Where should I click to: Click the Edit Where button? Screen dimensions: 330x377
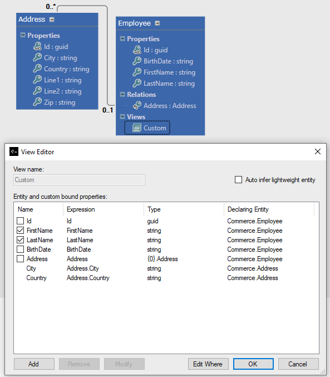[x=208, y=364]
